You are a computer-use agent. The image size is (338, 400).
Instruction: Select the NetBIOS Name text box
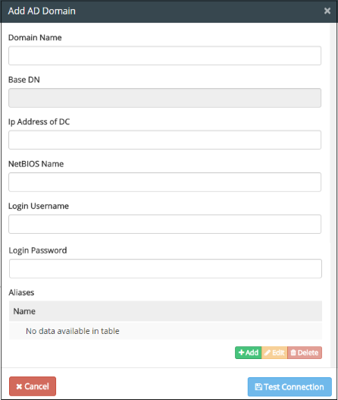click(x=164, y=182)
